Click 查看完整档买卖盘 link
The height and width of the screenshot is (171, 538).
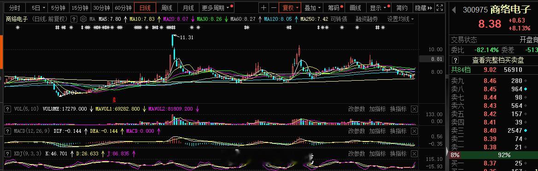(x=498, y=60)
